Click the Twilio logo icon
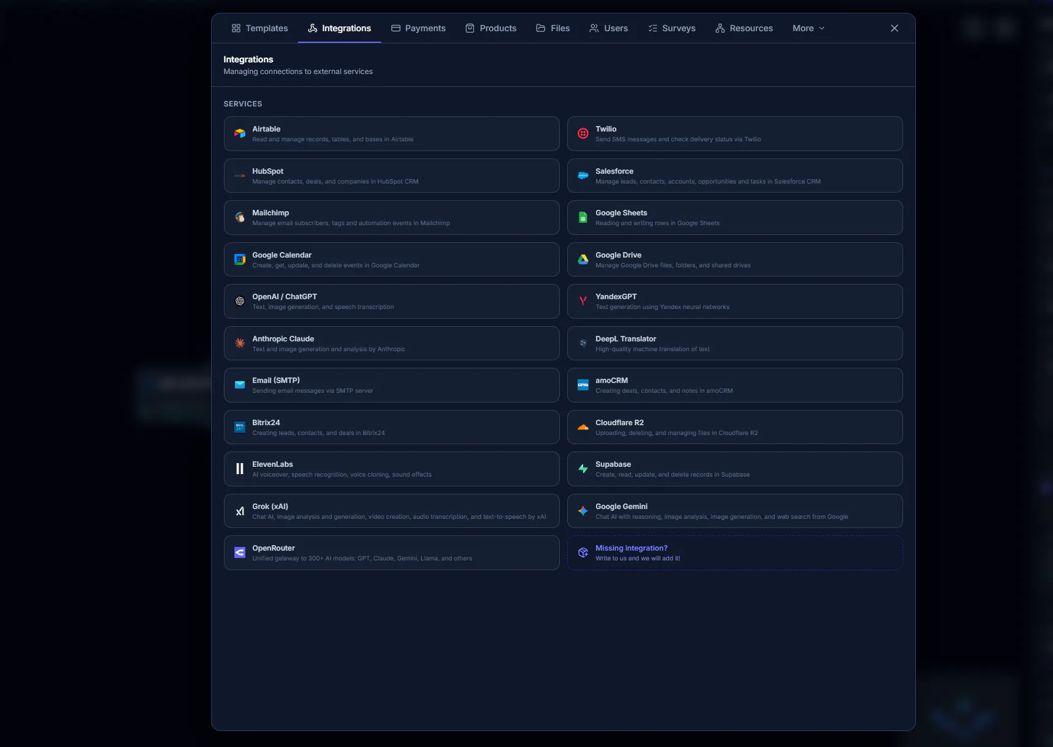 [x=583, y=133]
